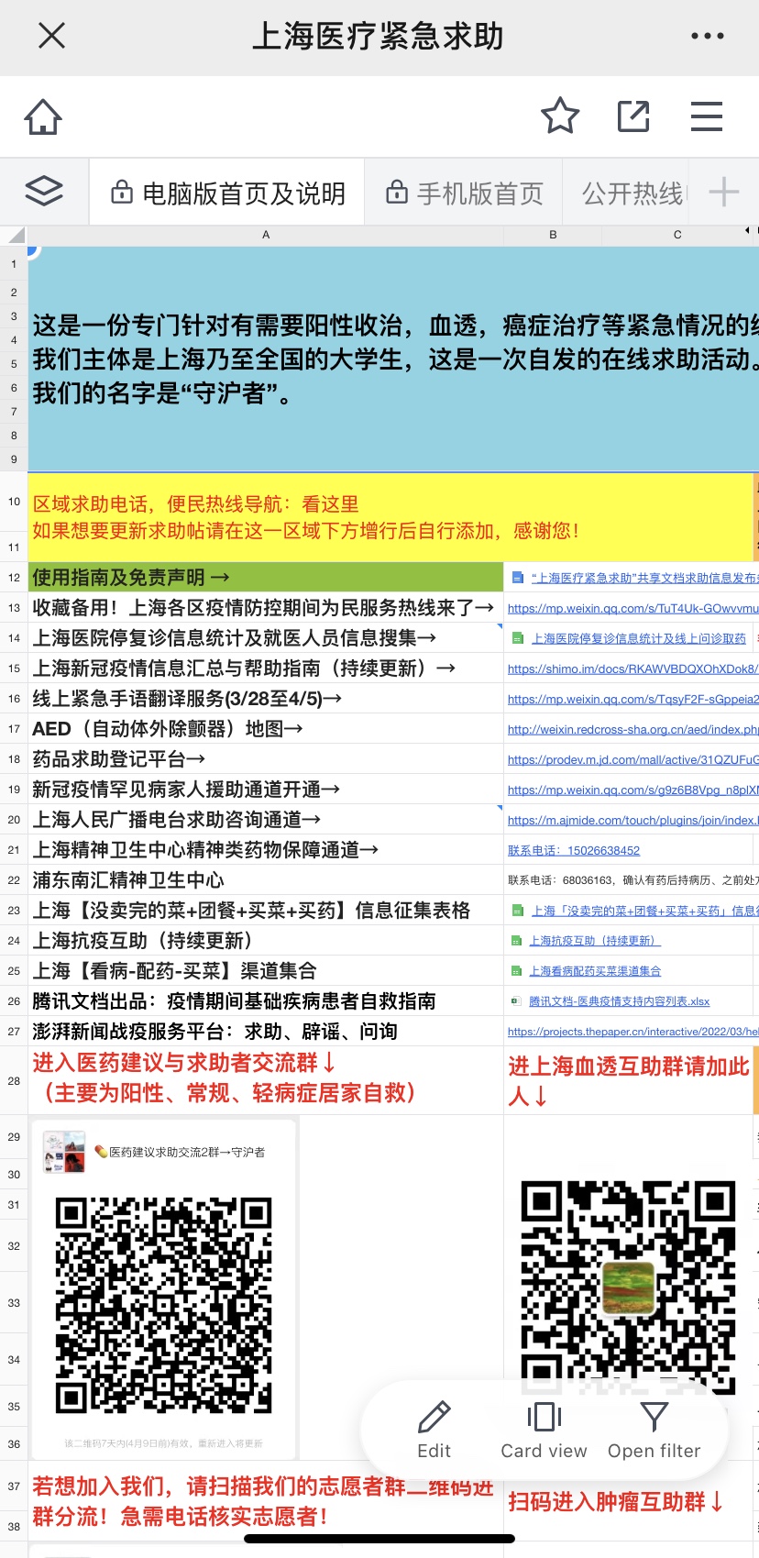The height and width of the screenshot is (1558, 759).
Task: Select all cells corner triangle
Action: click(x=15, y=235)
